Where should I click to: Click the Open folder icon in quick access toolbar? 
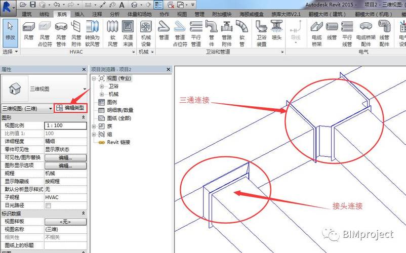pos(23,5)
